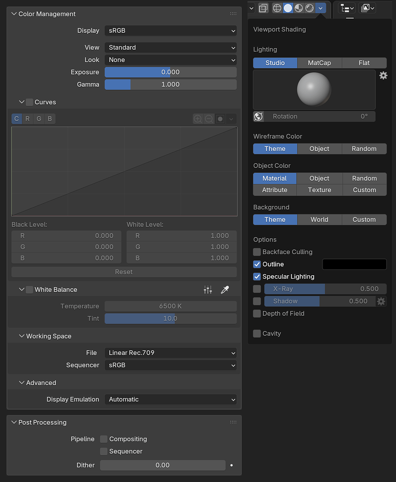
Task: Click Color Management panel drag grip
Action: tap(233, 14)
